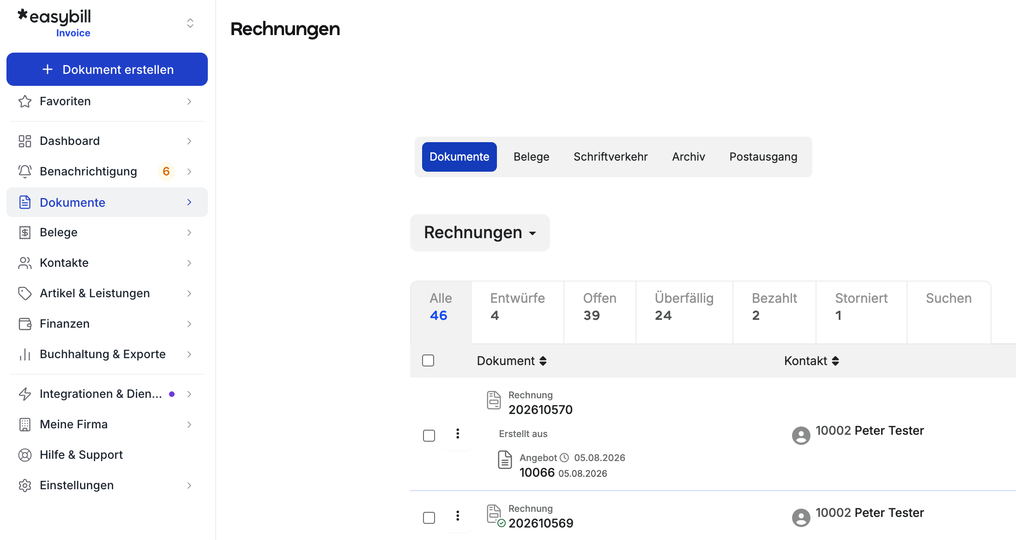Open linked Angebot 10066
Viewport: 1016px width, 540px height.
(x=537, y=473)
